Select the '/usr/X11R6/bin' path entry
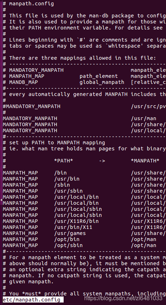The height and width of the screenshot is (305, 166). (x=76, y=221)
